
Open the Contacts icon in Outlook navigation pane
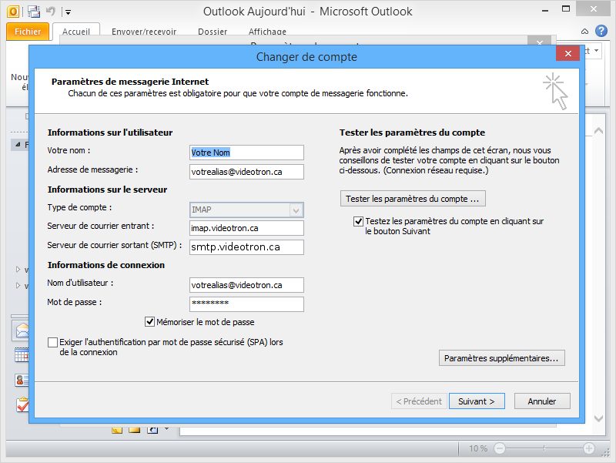[22, 380]
